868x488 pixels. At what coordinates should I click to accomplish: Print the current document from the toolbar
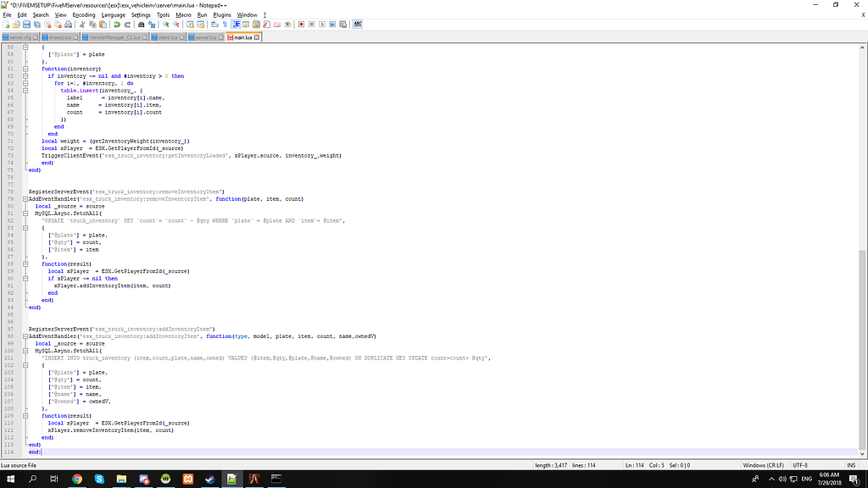68,23
